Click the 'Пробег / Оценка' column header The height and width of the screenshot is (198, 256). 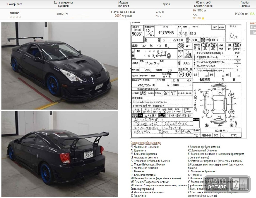(x=245, y=4)
